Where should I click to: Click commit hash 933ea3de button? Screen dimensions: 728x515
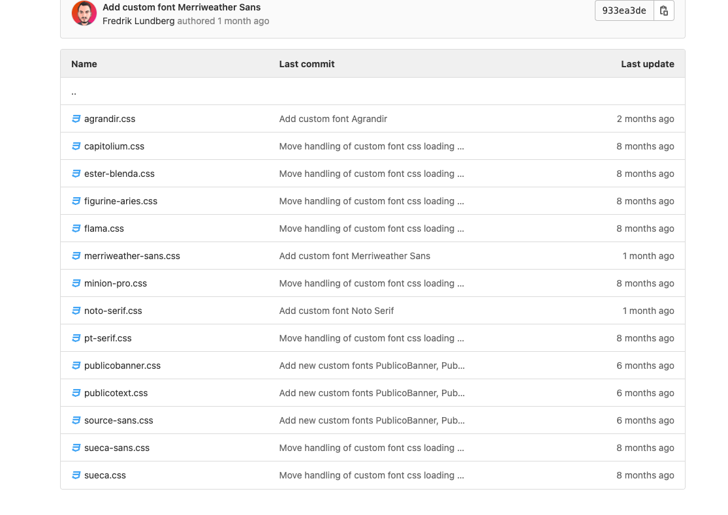[624, 10]
